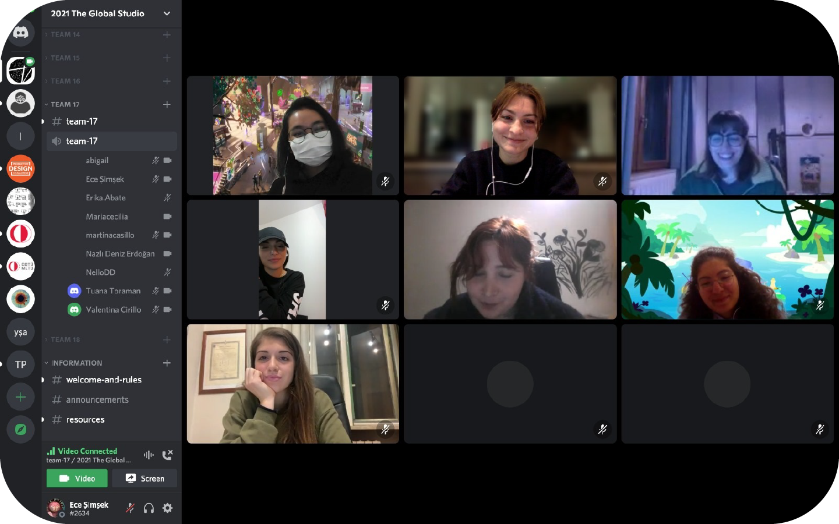Screen dimensions: 839x524
Task: Disconnect from the voice call
Action: coord(167,455)
